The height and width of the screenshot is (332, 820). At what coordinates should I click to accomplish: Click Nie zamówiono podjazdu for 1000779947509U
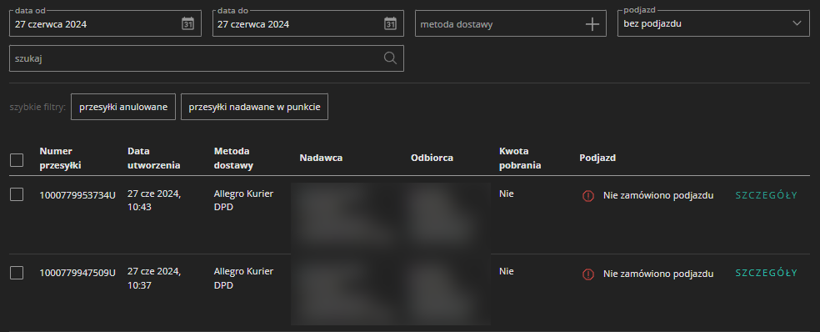[658, 274]
